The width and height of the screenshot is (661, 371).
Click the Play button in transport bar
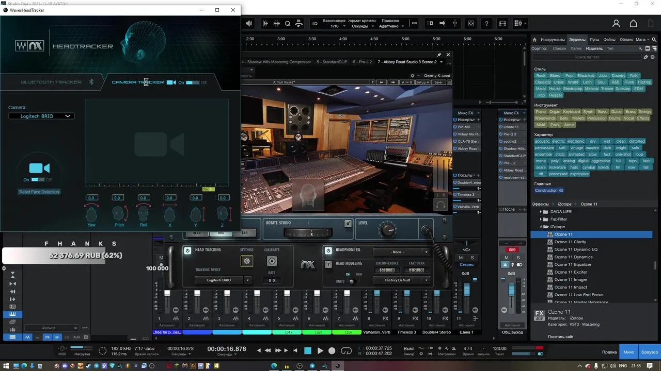320,351
